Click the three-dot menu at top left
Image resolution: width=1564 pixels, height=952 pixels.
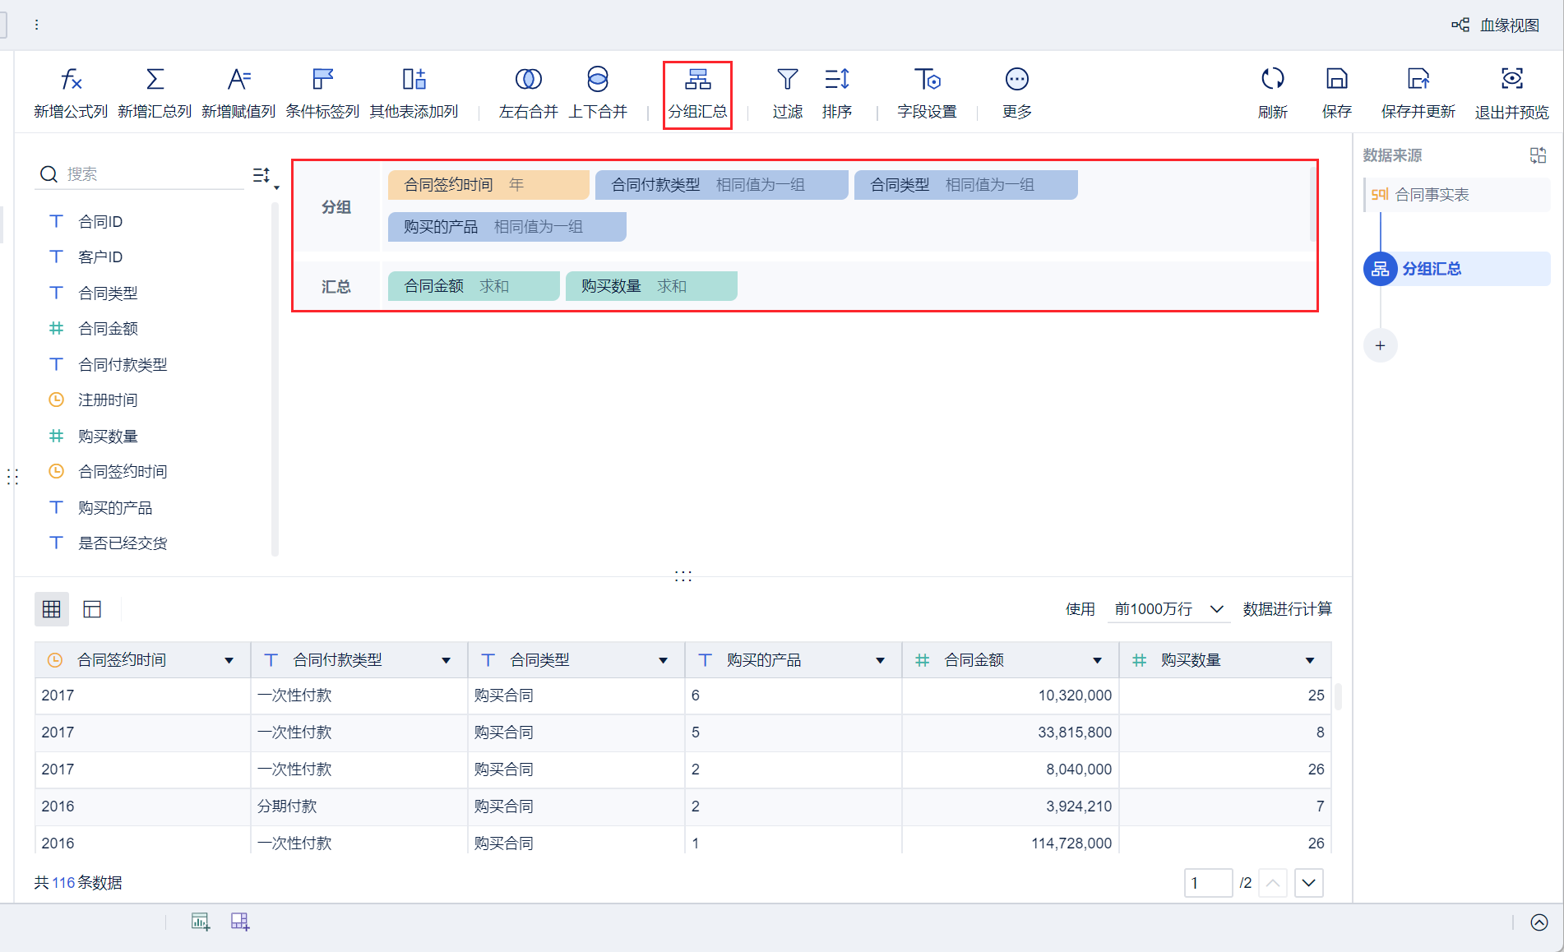[36, 25]
